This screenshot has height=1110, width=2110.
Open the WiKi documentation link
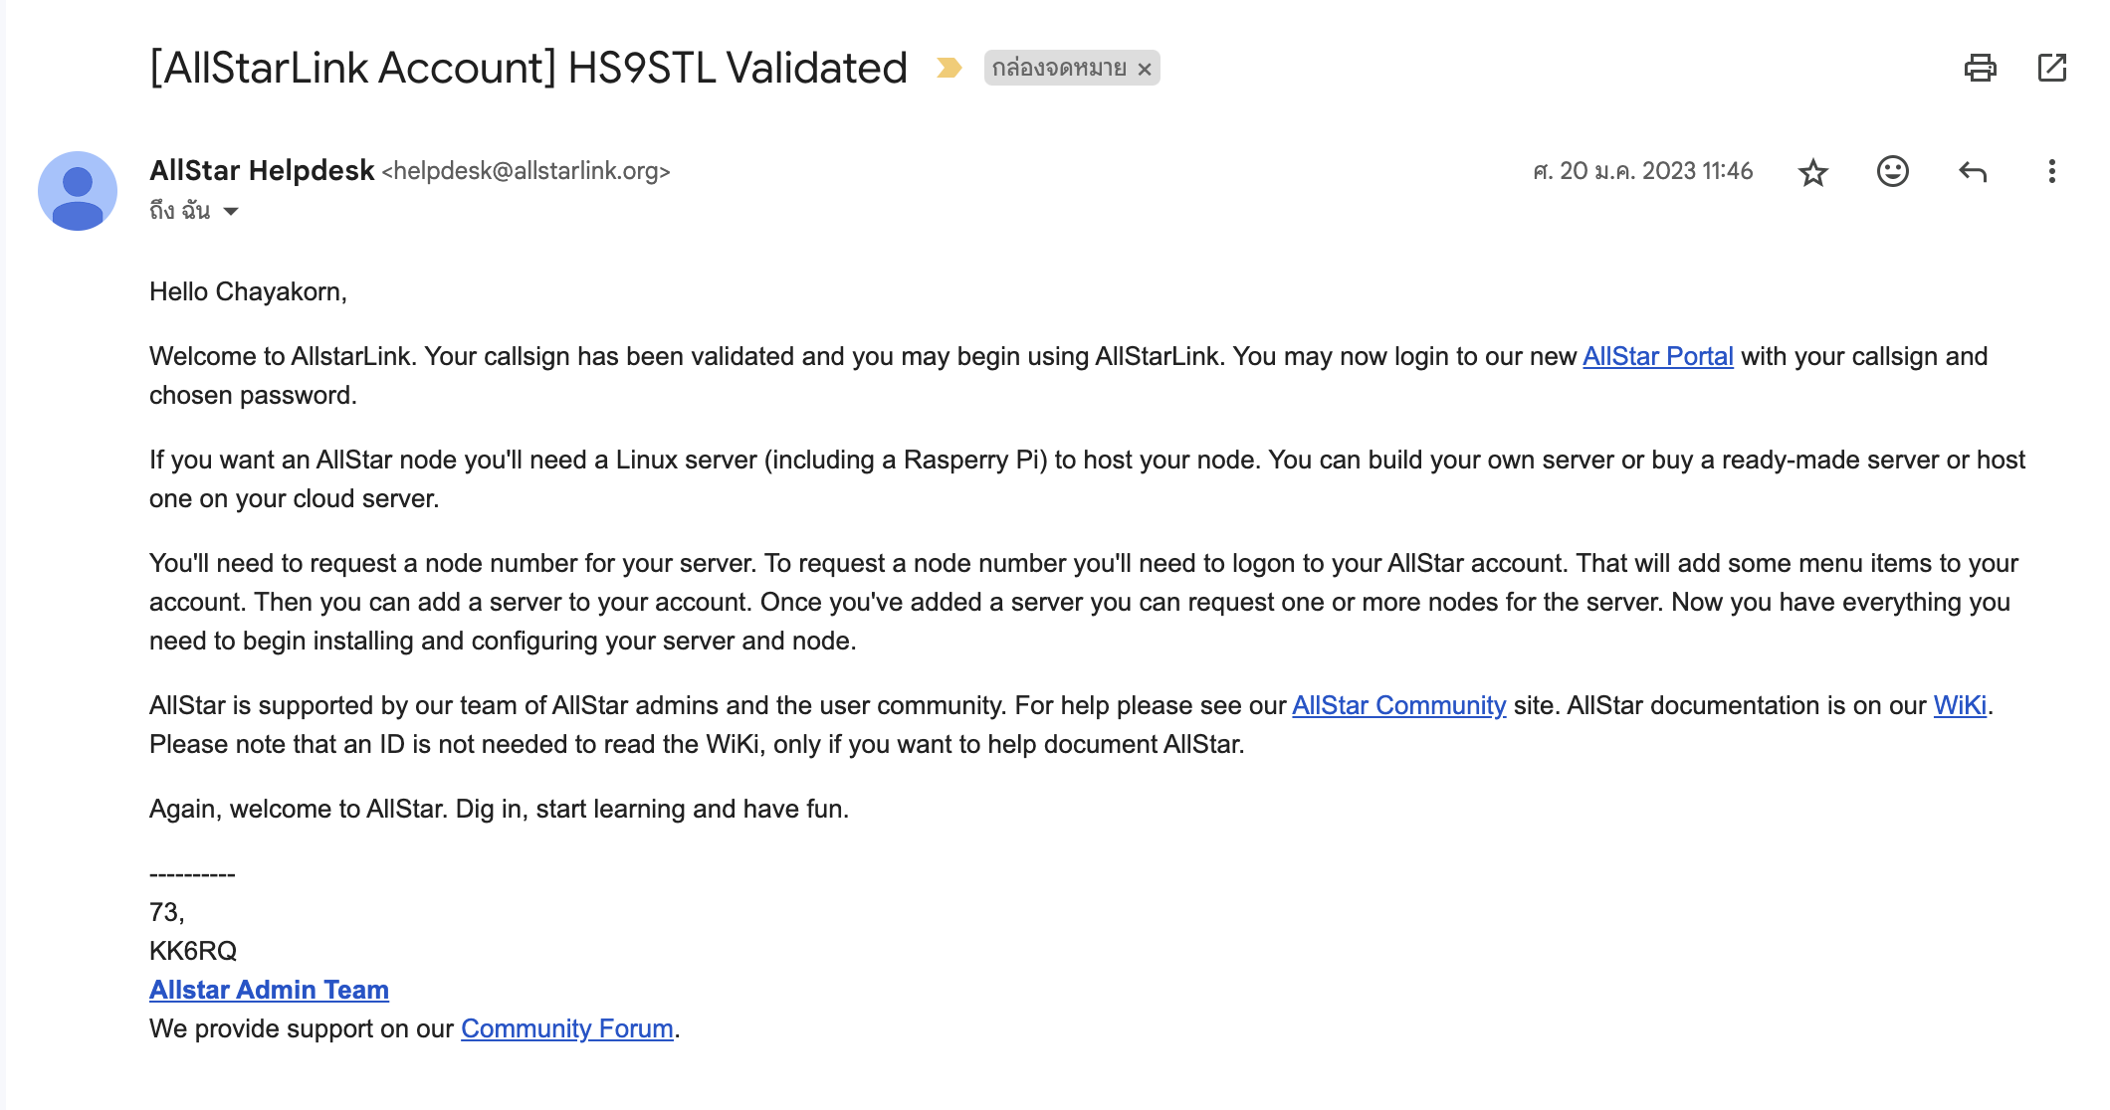[1959, 705]
